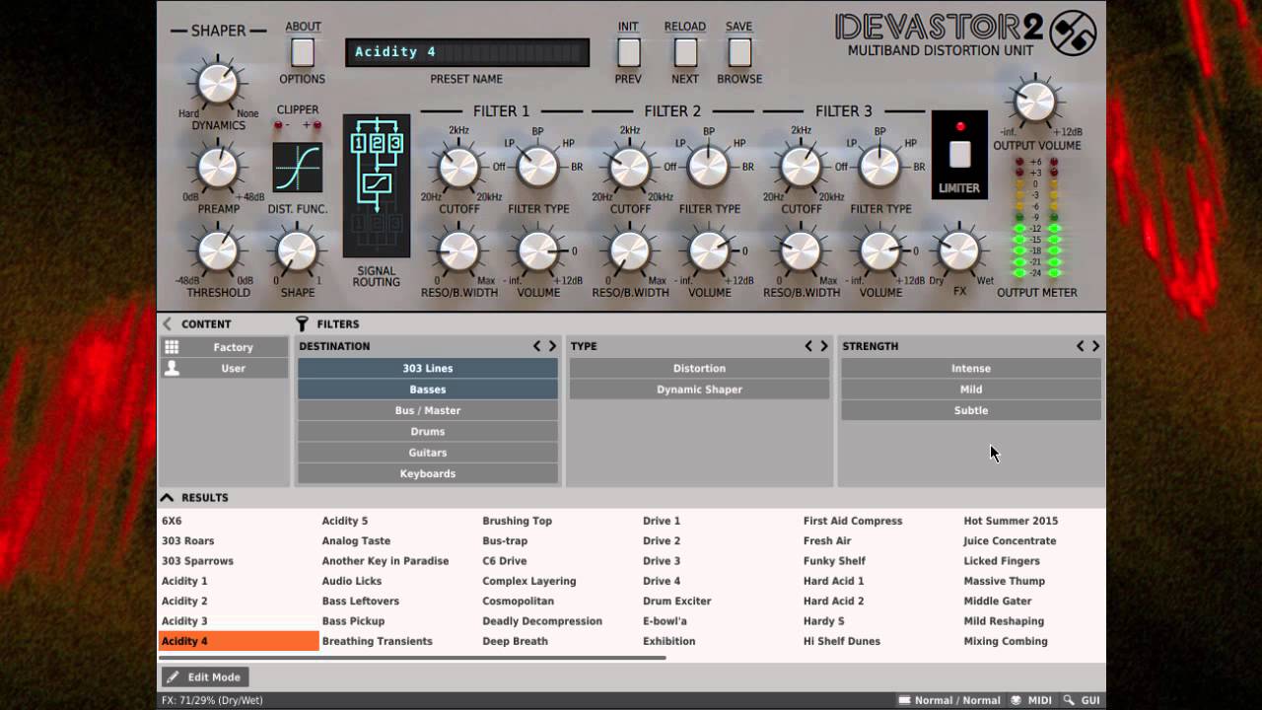Click the Save / Browse button
1262x710 pixels.
(x=739, y=52)
